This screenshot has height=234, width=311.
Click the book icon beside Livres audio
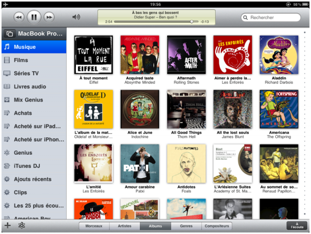[x=7, y=87]
